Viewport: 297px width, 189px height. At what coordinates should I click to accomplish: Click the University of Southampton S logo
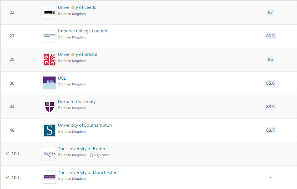49,130
